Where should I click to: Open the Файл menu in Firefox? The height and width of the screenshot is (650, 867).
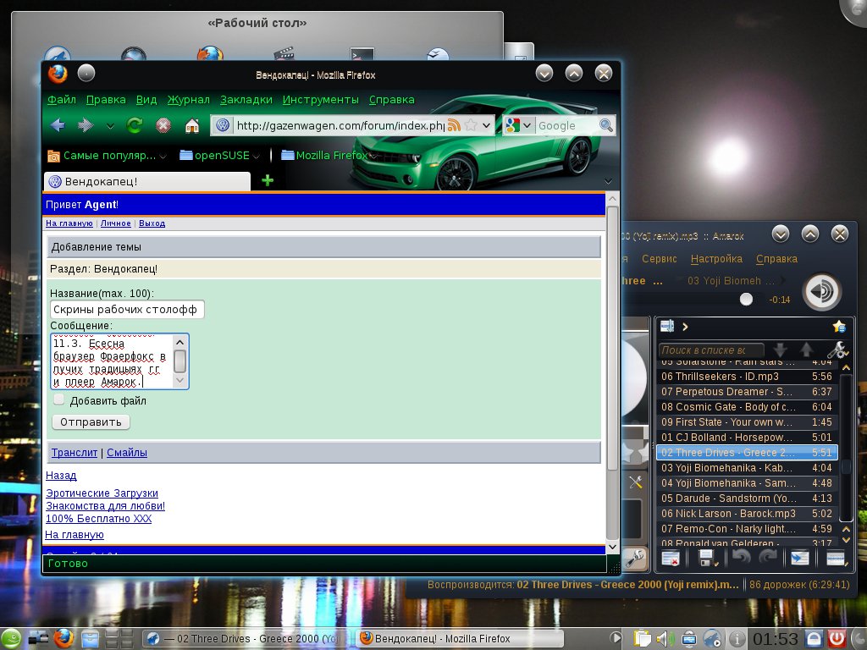click(x=61, y=100)
